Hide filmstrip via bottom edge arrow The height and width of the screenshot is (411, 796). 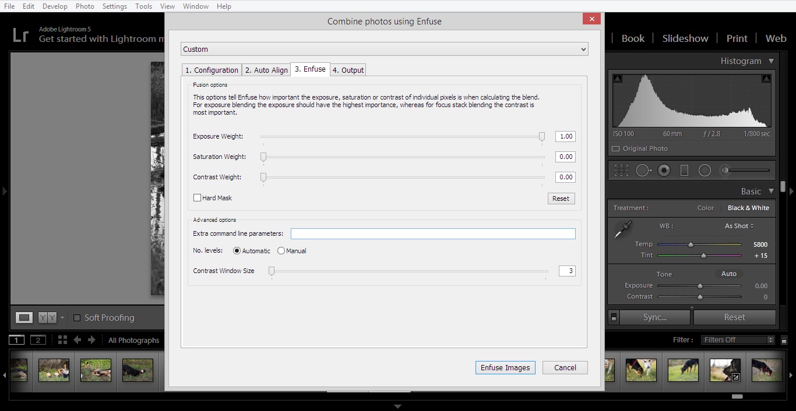(397, 406)
